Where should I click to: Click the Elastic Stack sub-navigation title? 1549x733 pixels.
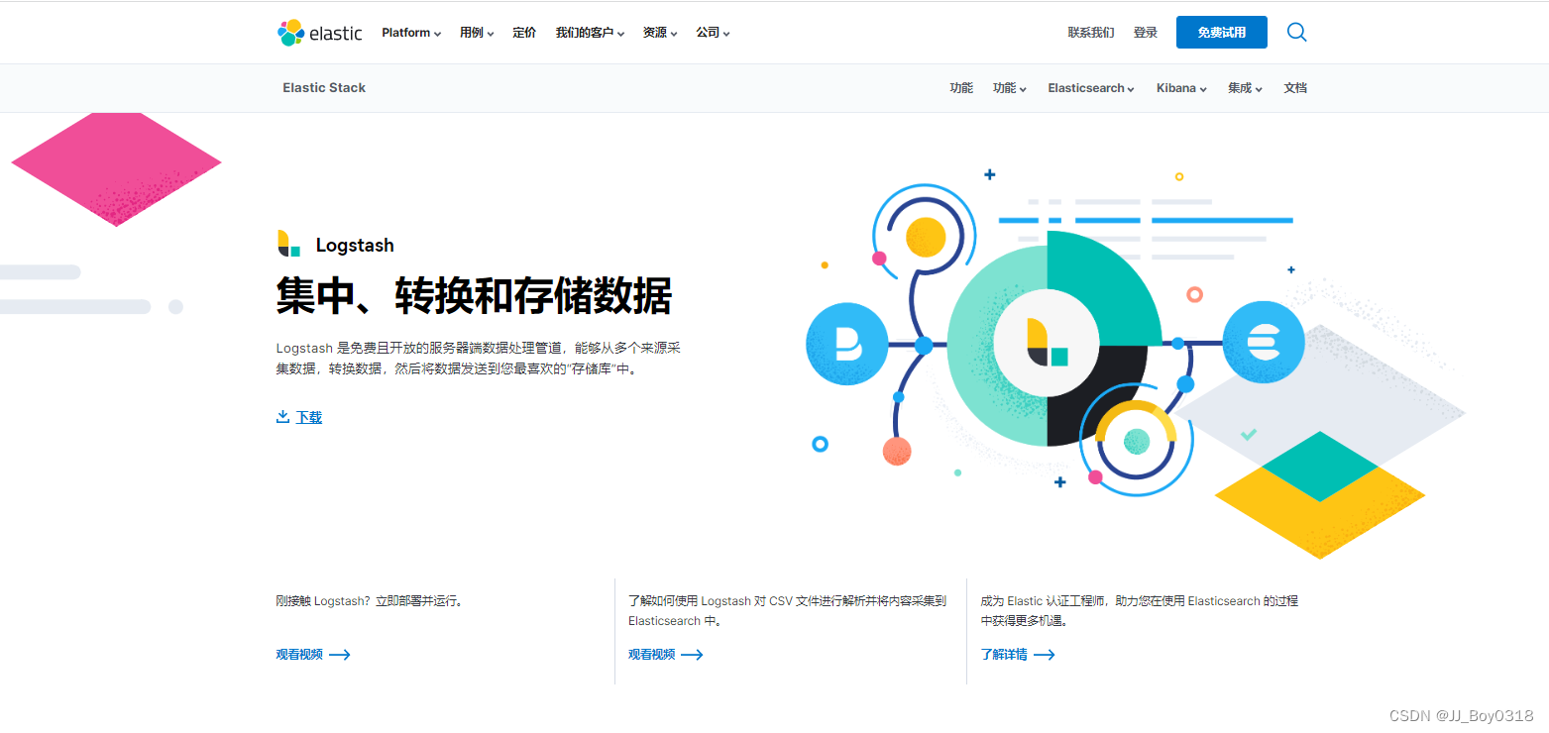coord(324,88)
